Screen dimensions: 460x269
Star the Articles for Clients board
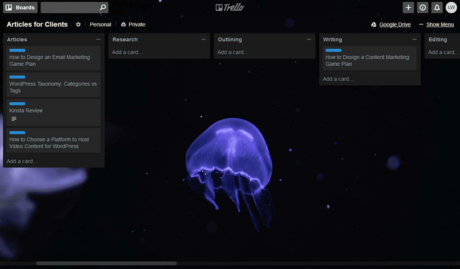(78, 24)
